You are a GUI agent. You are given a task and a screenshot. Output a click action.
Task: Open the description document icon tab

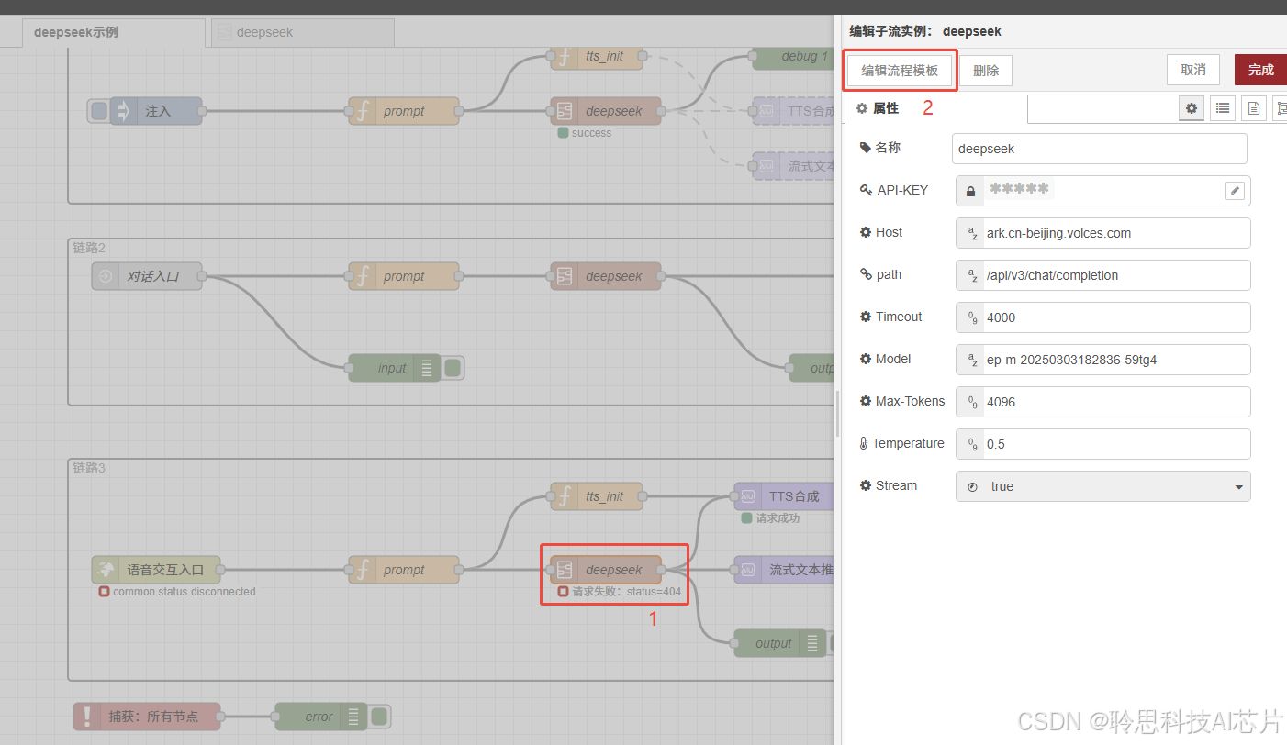click(1254, 108)
